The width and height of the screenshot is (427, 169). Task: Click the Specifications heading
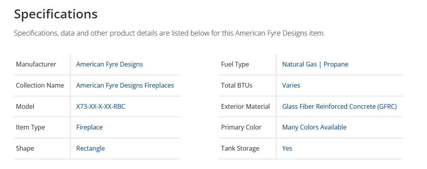[x=56, y=14]
